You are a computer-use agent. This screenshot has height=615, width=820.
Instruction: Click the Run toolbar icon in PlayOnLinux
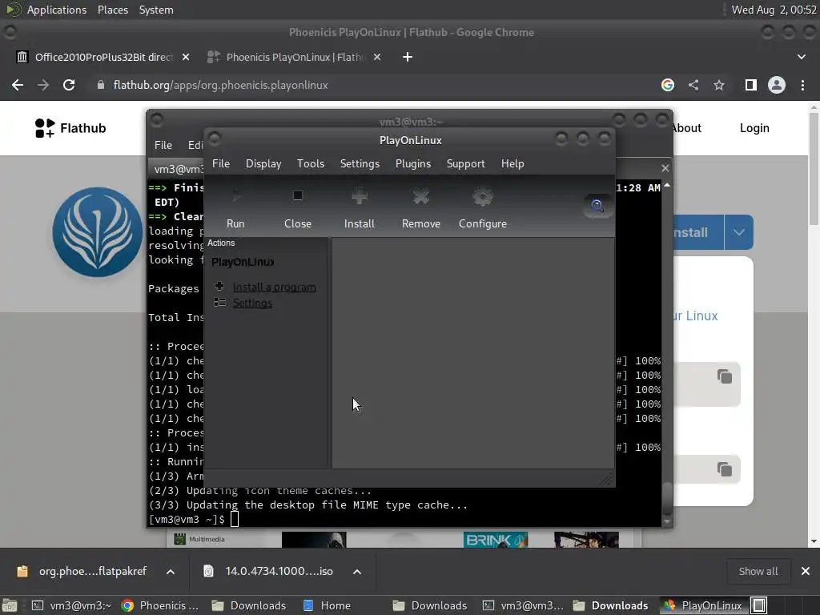[x=236, y=197]
